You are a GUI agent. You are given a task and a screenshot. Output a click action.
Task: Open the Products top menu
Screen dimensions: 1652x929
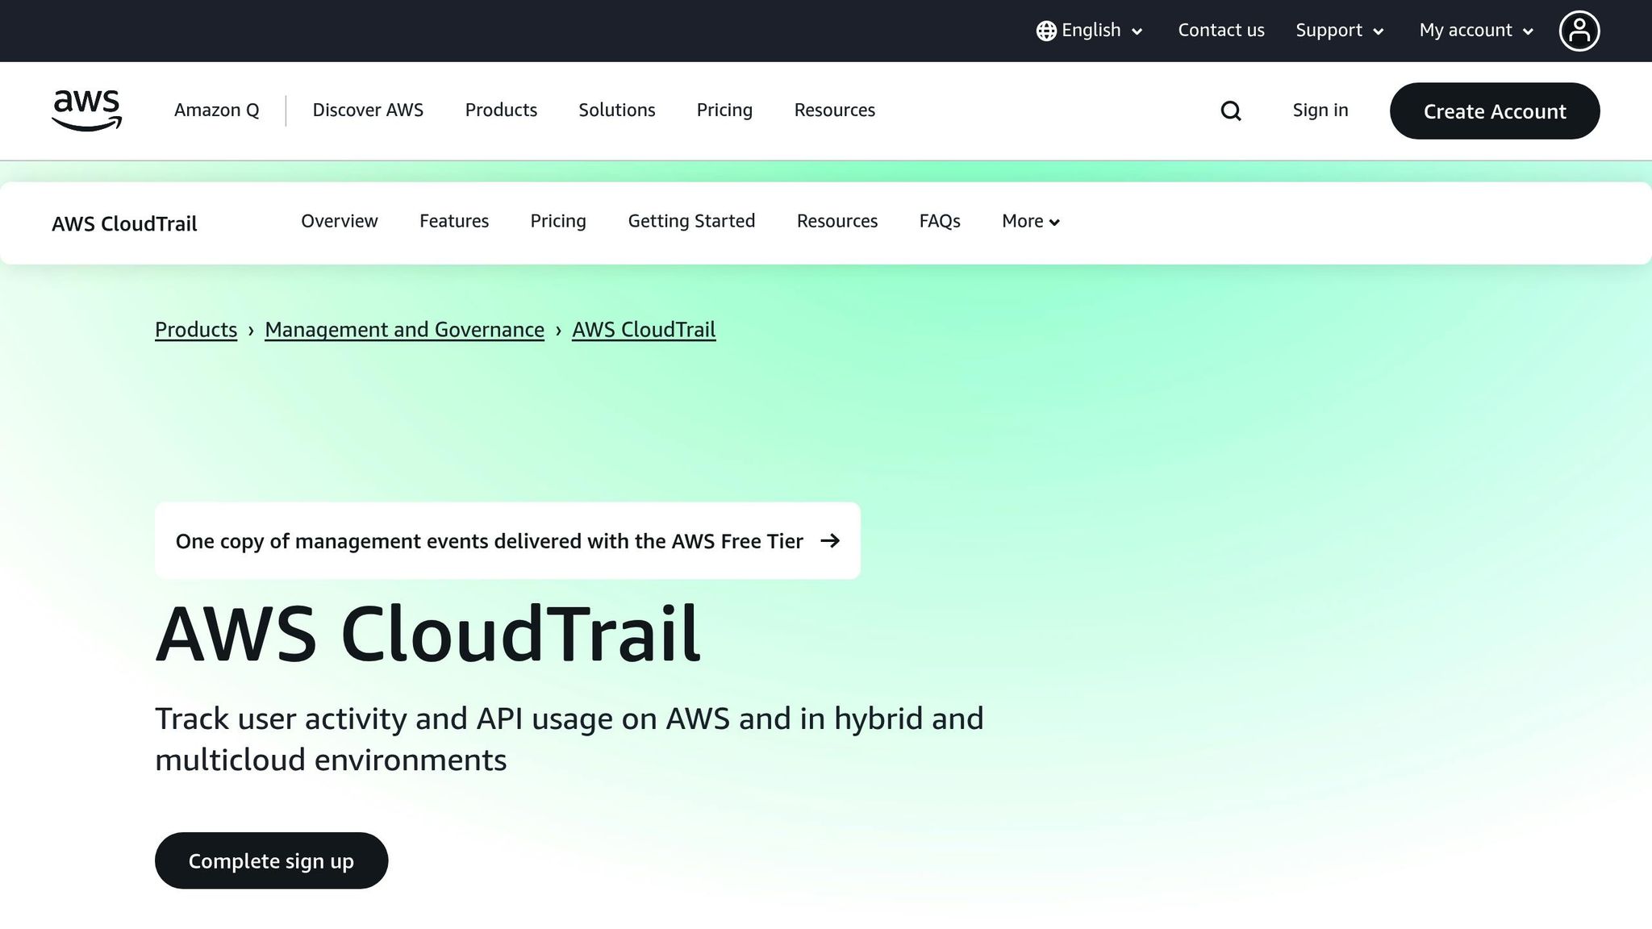tap(501, 110)
